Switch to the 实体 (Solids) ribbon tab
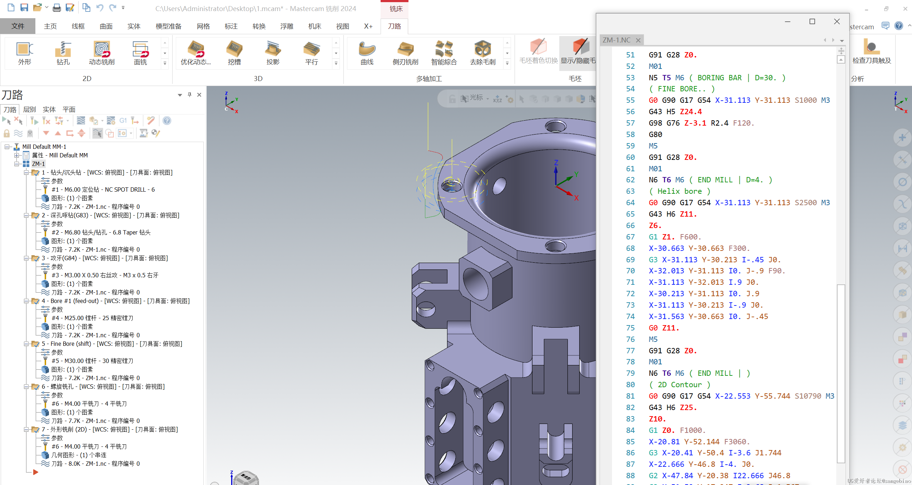This screenshot has width=912, height=485. point(134,26)
